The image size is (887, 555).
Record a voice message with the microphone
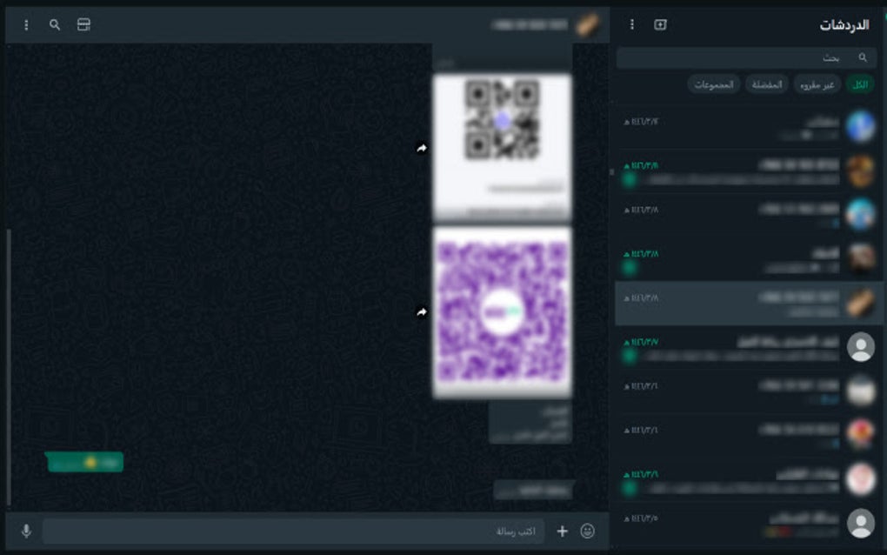[x=26, y=531]
